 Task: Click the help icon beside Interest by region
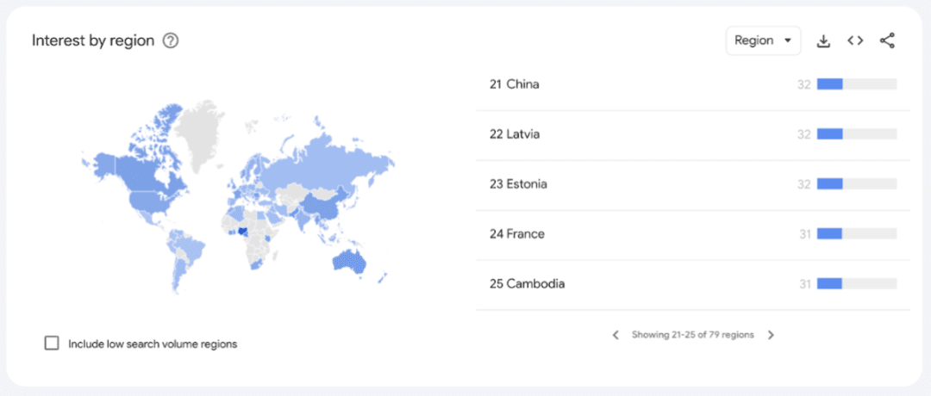point(171,40)
